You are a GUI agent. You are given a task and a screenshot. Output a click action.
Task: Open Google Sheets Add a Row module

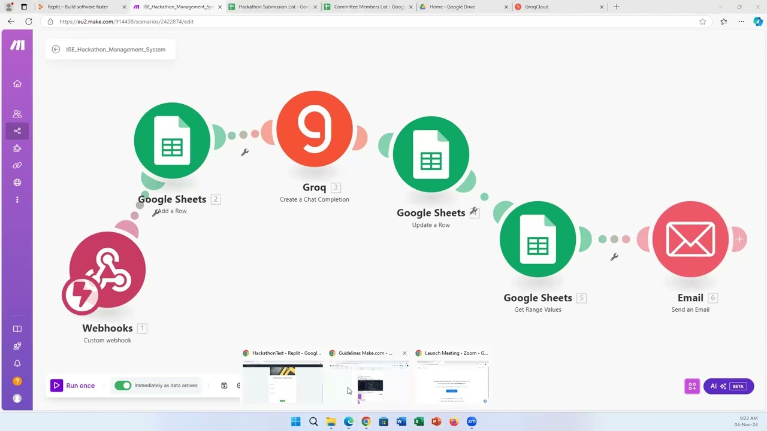click(172, 141)
